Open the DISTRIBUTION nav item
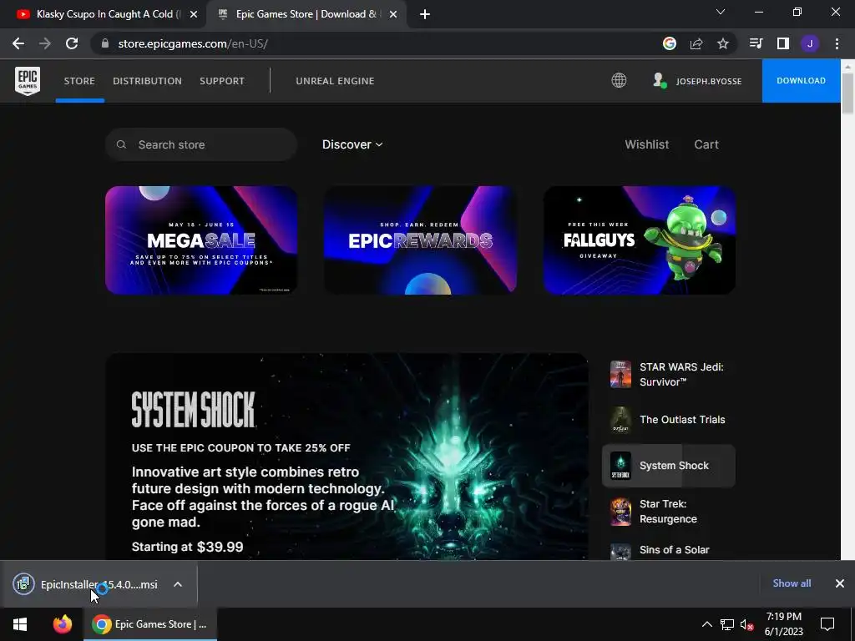 [147, 81]
